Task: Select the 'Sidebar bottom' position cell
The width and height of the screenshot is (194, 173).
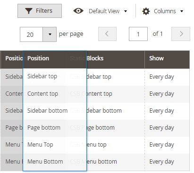Action: tap(55, 111)
